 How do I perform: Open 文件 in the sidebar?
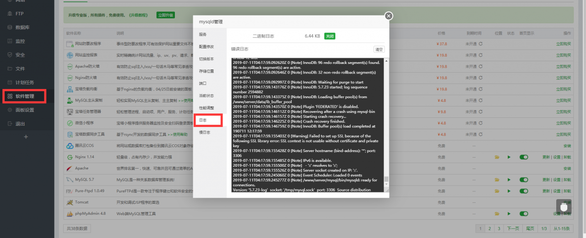coord(20,69)
